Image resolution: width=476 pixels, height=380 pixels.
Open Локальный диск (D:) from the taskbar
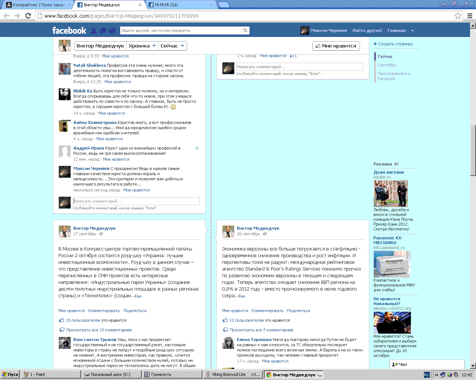pos(112,374)
